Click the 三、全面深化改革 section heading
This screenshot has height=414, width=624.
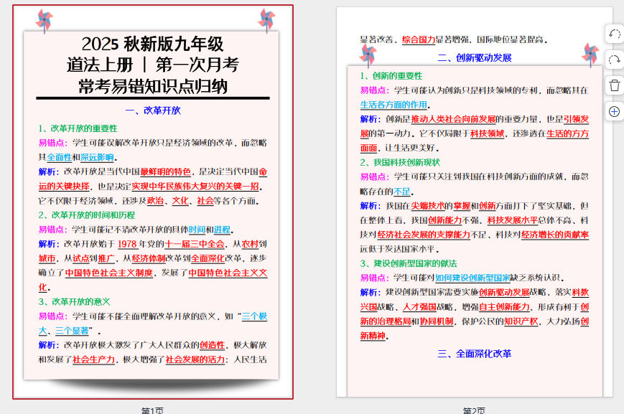474,353
